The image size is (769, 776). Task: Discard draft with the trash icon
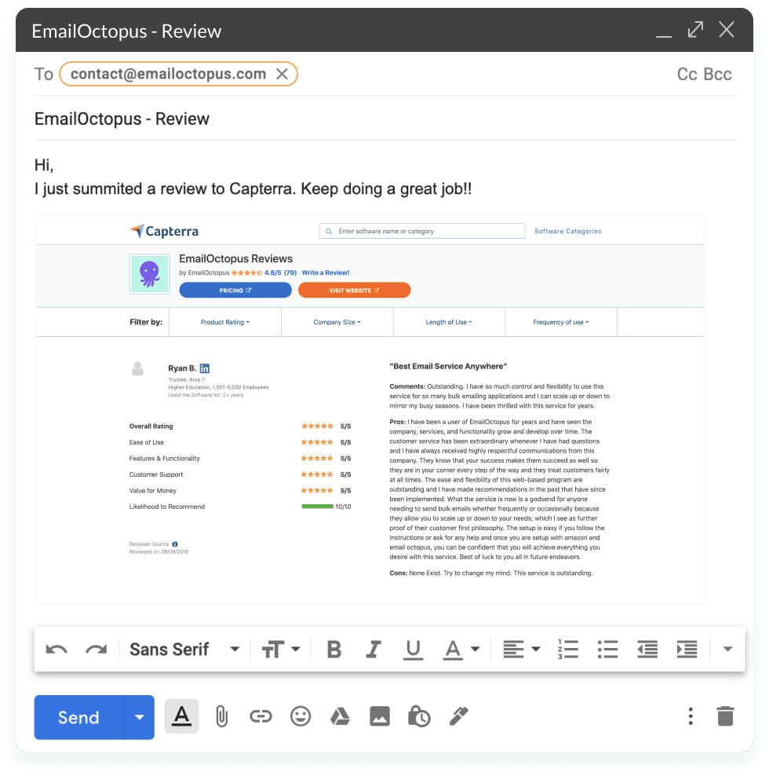(x=725, y=716)
